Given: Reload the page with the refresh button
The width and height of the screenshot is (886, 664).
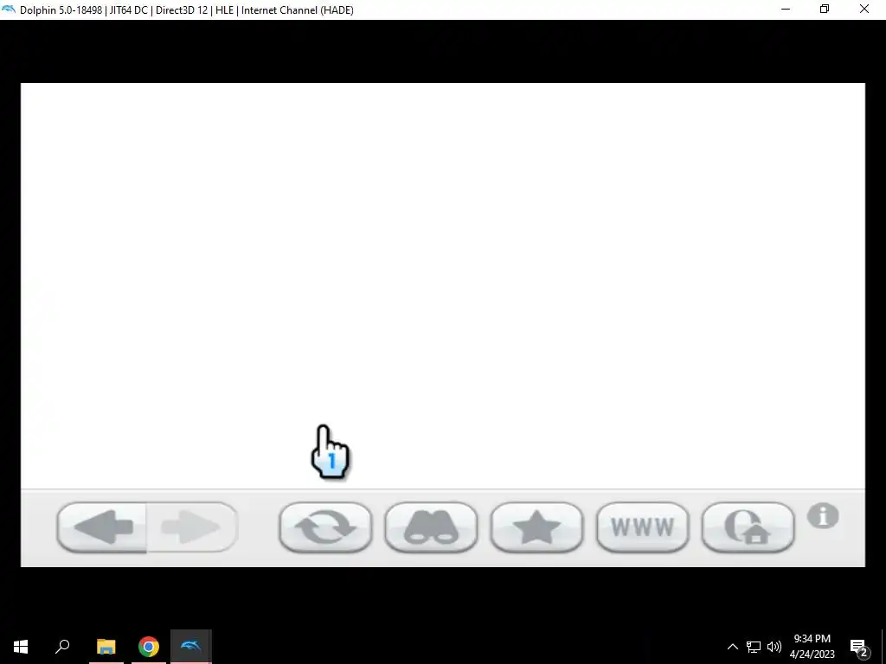Looking at the screenshot, I should (x=325, y=527).
